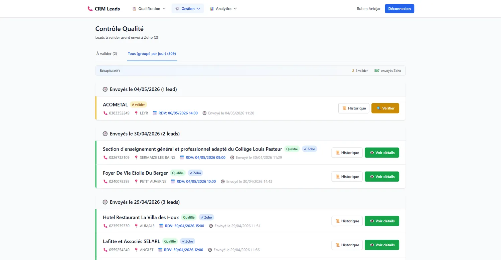The height and width of the screenshot is (260, 501).
Task: Click the Vérifier button for ACOMETAL
Action: pyautogui.click(x=385, y=108)
